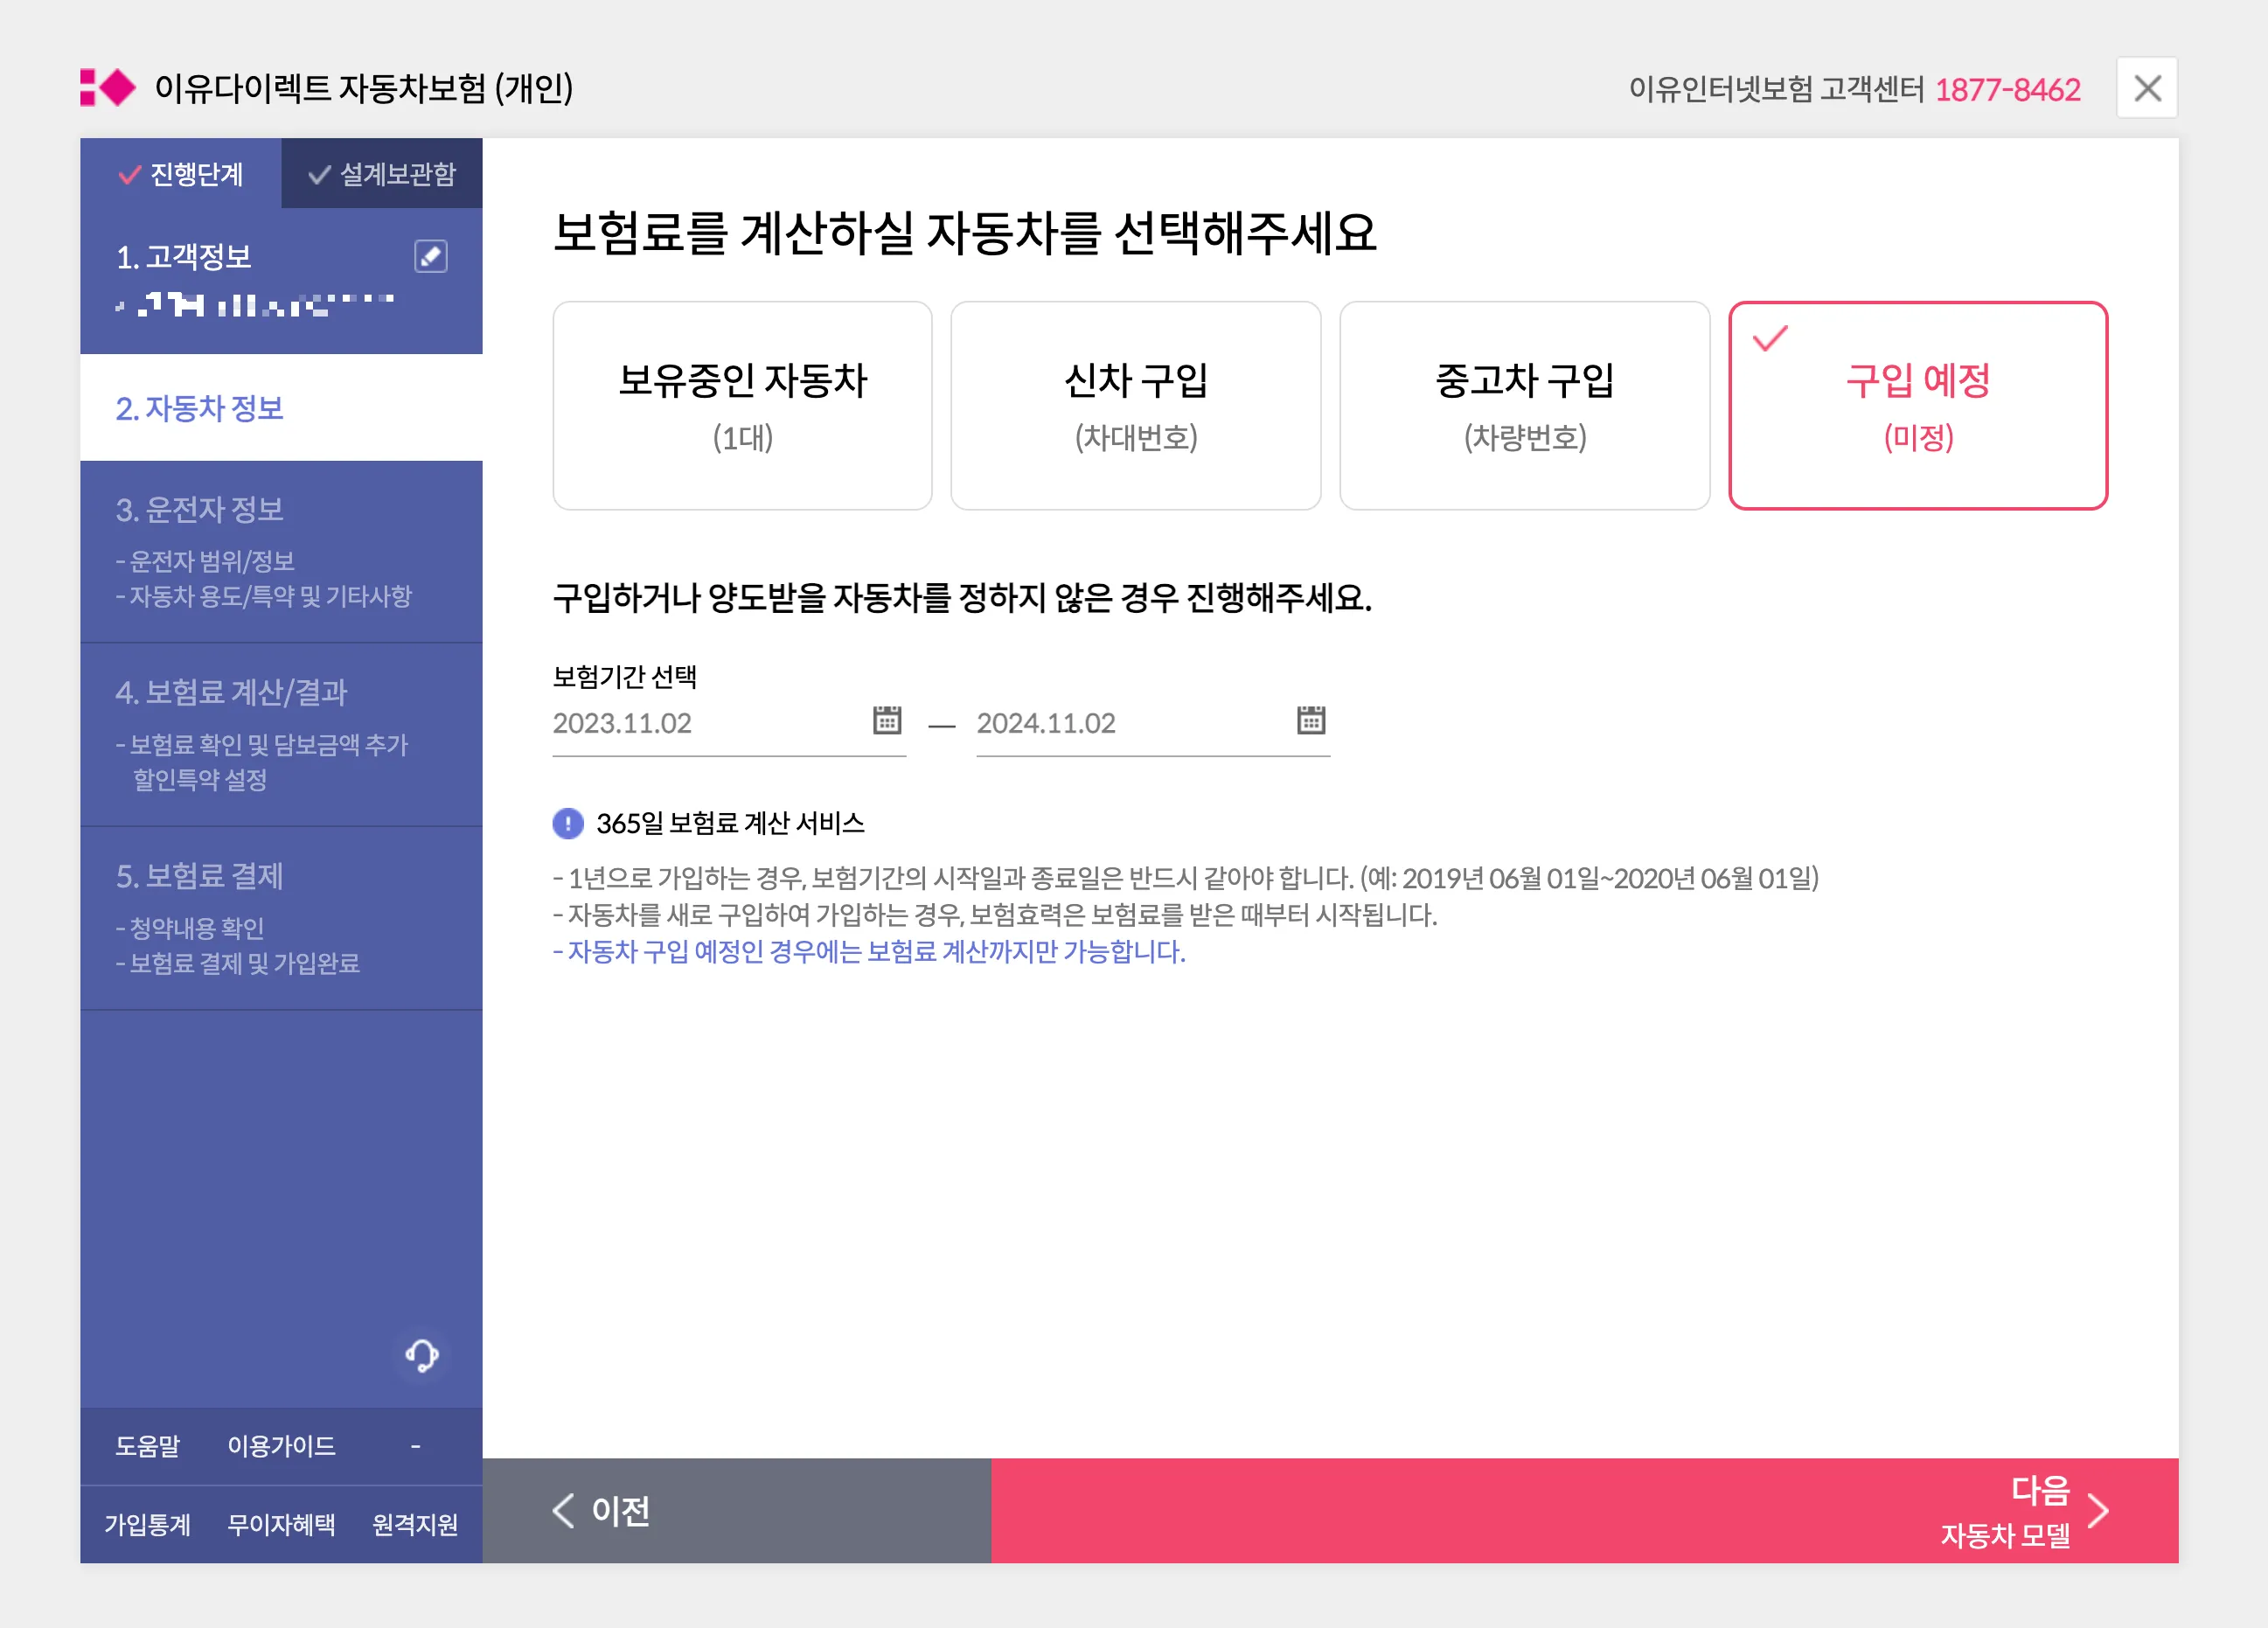The image size is (2268, 1628).
Task: Open the 이용가이드 link
Action: tap(281, 1445)
